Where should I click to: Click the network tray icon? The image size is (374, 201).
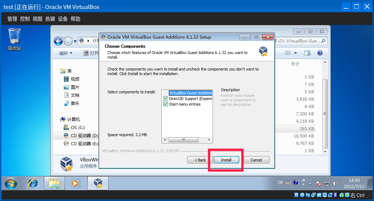(327, 183)
